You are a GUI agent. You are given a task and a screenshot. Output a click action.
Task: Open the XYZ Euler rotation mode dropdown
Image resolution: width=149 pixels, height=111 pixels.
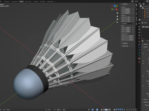pos(128,23)
